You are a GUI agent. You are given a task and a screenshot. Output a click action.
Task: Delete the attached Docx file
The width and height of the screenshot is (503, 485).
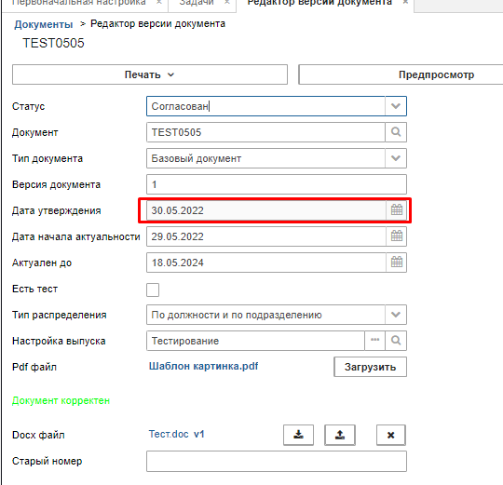pyautogui.click(x=390, y=435)
